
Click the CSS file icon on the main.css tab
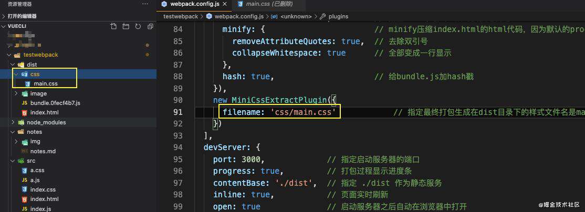click(x=240, y=4)
